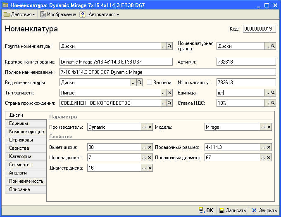
Task: Click the help question mark icon in toolbar
Action: pos(83,14)
